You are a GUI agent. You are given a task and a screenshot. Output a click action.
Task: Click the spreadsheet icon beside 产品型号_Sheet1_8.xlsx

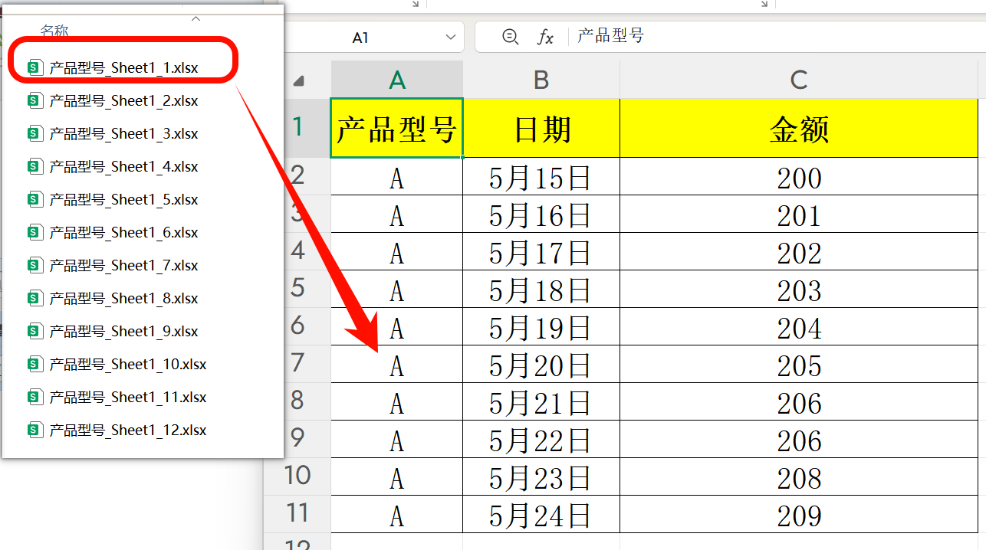pos(35,298)
